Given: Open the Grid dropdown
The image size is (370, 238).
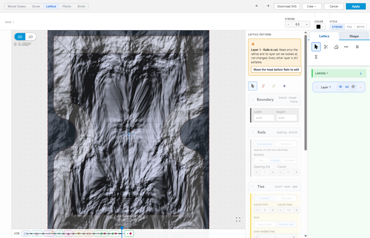Looking at the screenshot, I should tap(10, 22).
